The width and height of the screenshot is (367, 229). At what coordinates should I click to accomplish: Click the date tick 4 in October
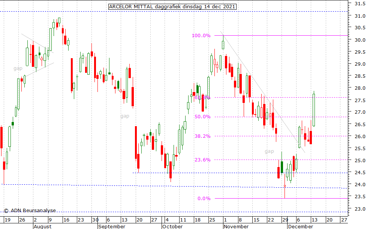[167, 220]
